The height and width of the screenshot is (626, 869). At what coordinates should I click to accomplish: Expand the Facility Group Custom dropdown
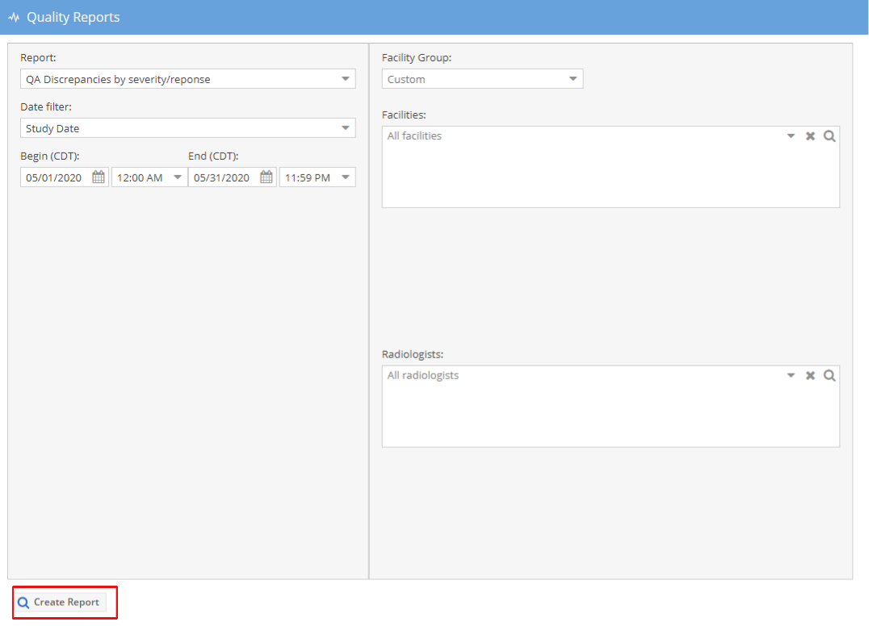(573, 79)
